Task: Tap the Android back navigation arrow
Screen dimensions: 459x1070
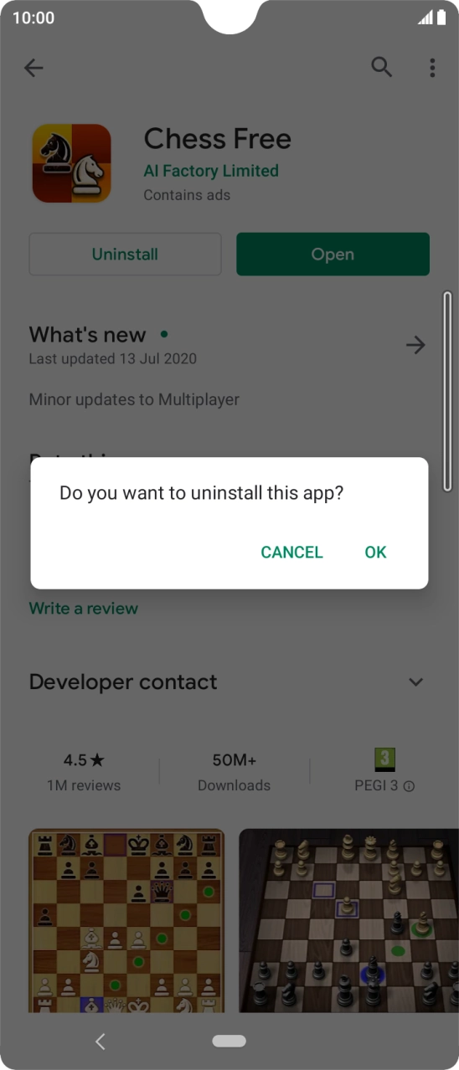Action: [101, 1041]
